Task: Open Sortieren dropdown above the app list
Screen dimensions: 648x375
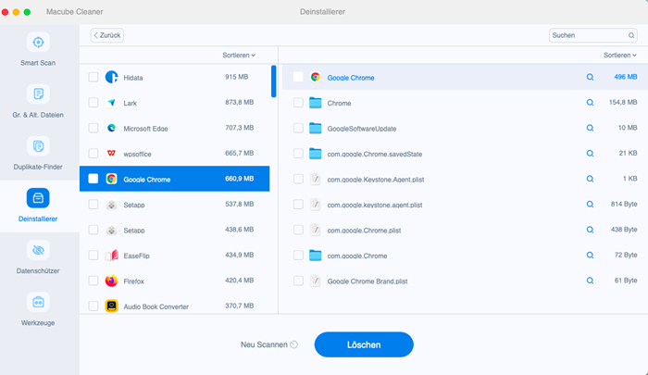Action: [x=239, y=55]
